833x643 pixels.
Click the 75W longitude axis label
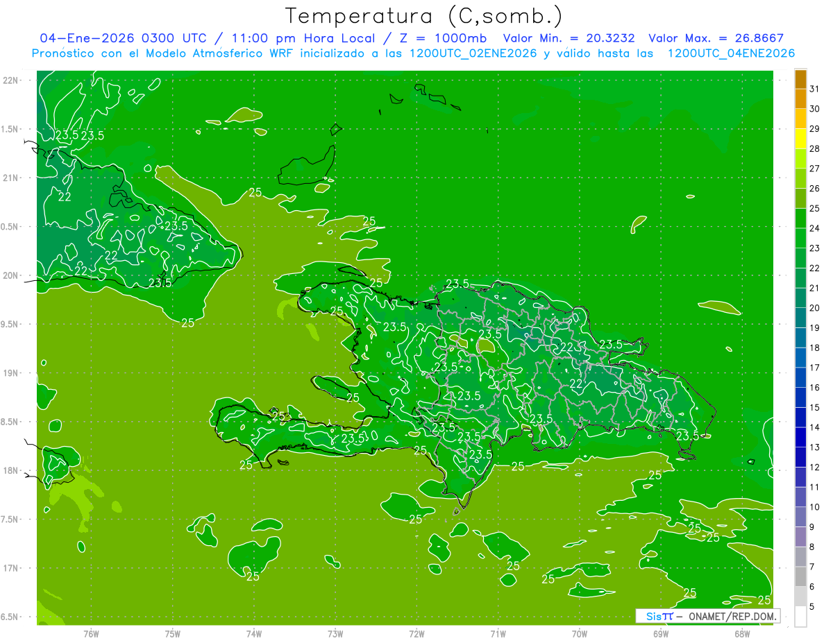(173, 634)
